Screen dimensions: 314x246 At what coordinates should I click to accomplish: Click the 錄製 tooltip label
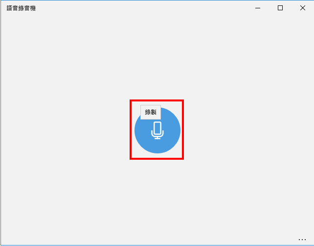pos(151,112)
